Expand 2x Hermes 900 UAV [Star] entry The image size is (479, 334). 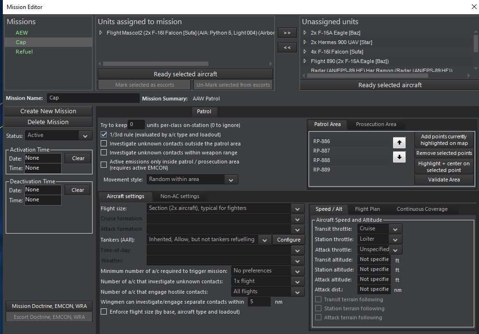[x=305, y=42]
